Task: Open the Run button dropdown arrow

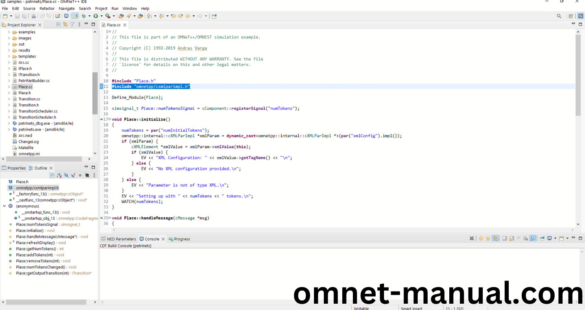Action: pyautogui.click(x=101, y=16)
